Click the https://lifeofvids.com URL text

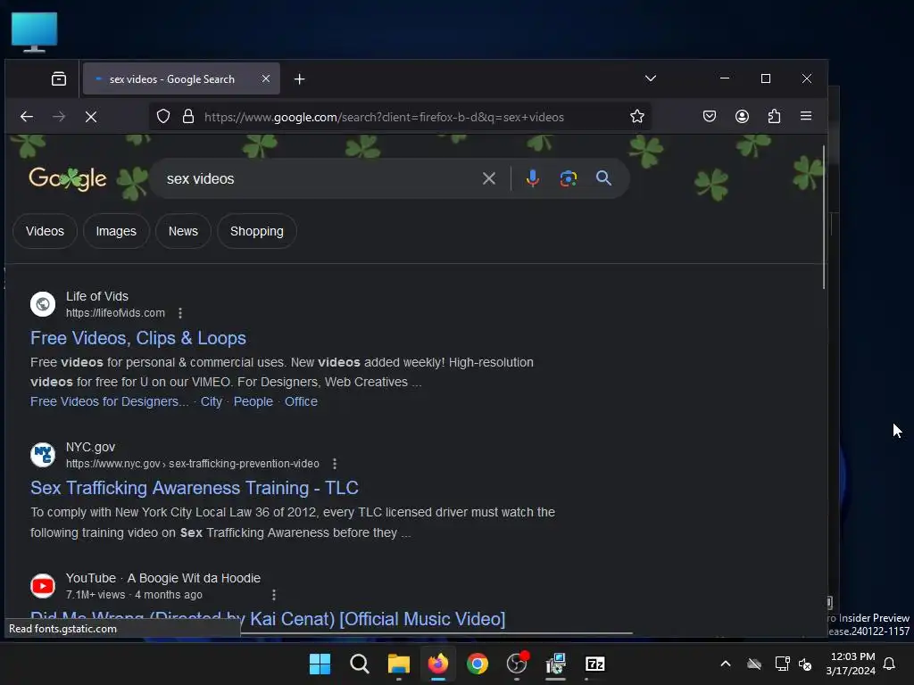[115, 313]
